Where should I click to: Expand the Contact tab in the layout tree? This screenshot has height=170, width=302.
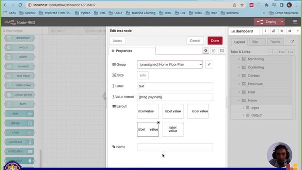[239, 76]
